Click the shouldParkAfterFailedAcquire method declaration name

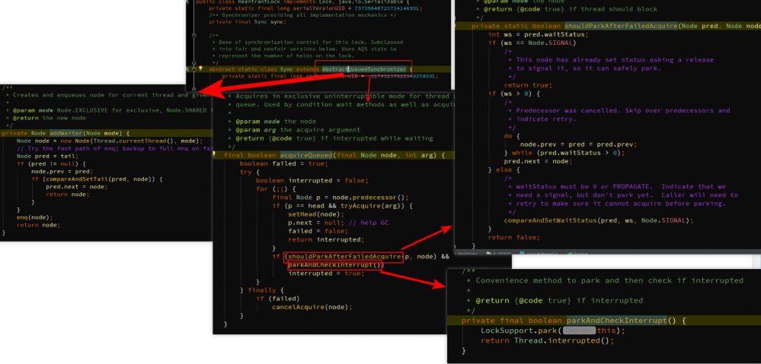click(x=621, y=26)
